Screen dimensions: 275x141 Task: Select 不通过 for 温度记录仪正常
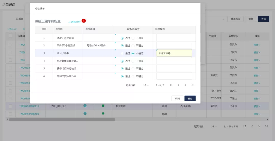pyautogui.click(x=133, y=38)
